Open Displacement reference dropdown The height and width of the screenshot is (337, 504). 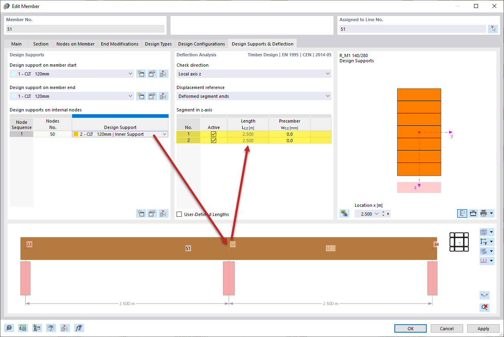pyautogui.click(x=328, y=96)
